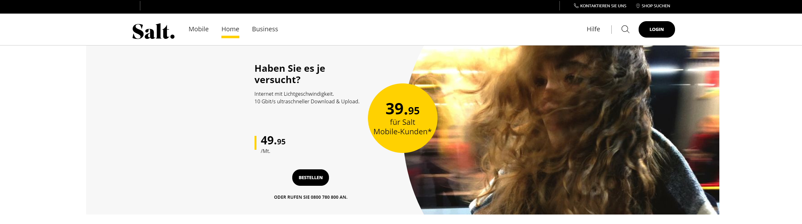The image size is (802, 224).
Task: Click the /Mt. label under the price
Action: (x=265, y=151)
